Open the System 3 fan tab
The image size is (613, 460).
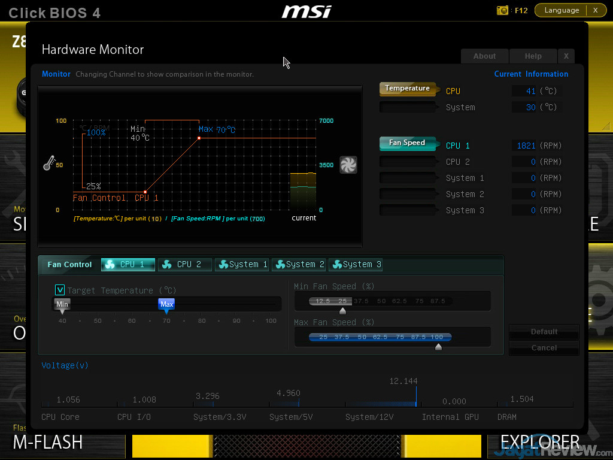pyautogui.click(x=356, y=264)
